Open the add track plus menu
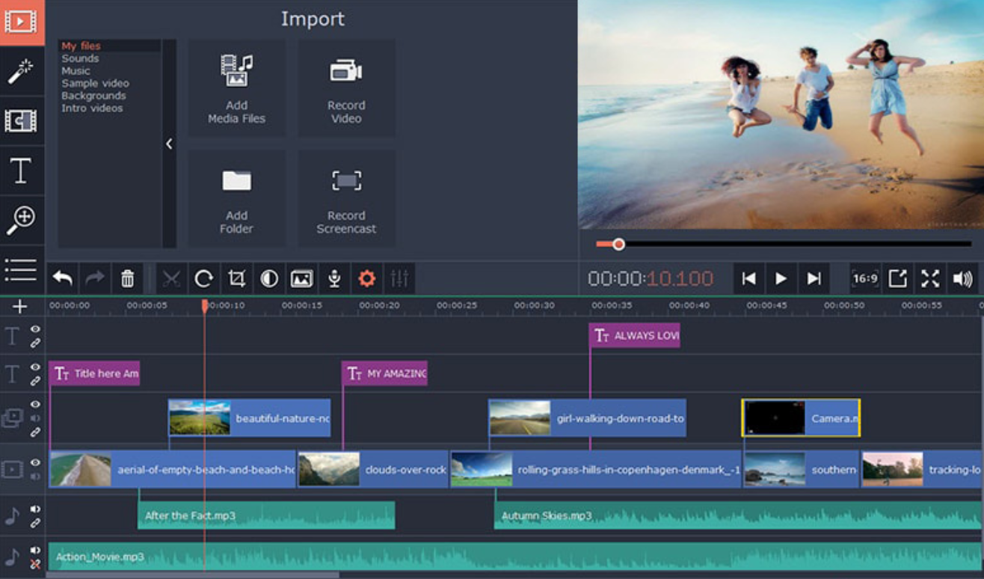Viewport: 984px width, 579px height. 19,305
